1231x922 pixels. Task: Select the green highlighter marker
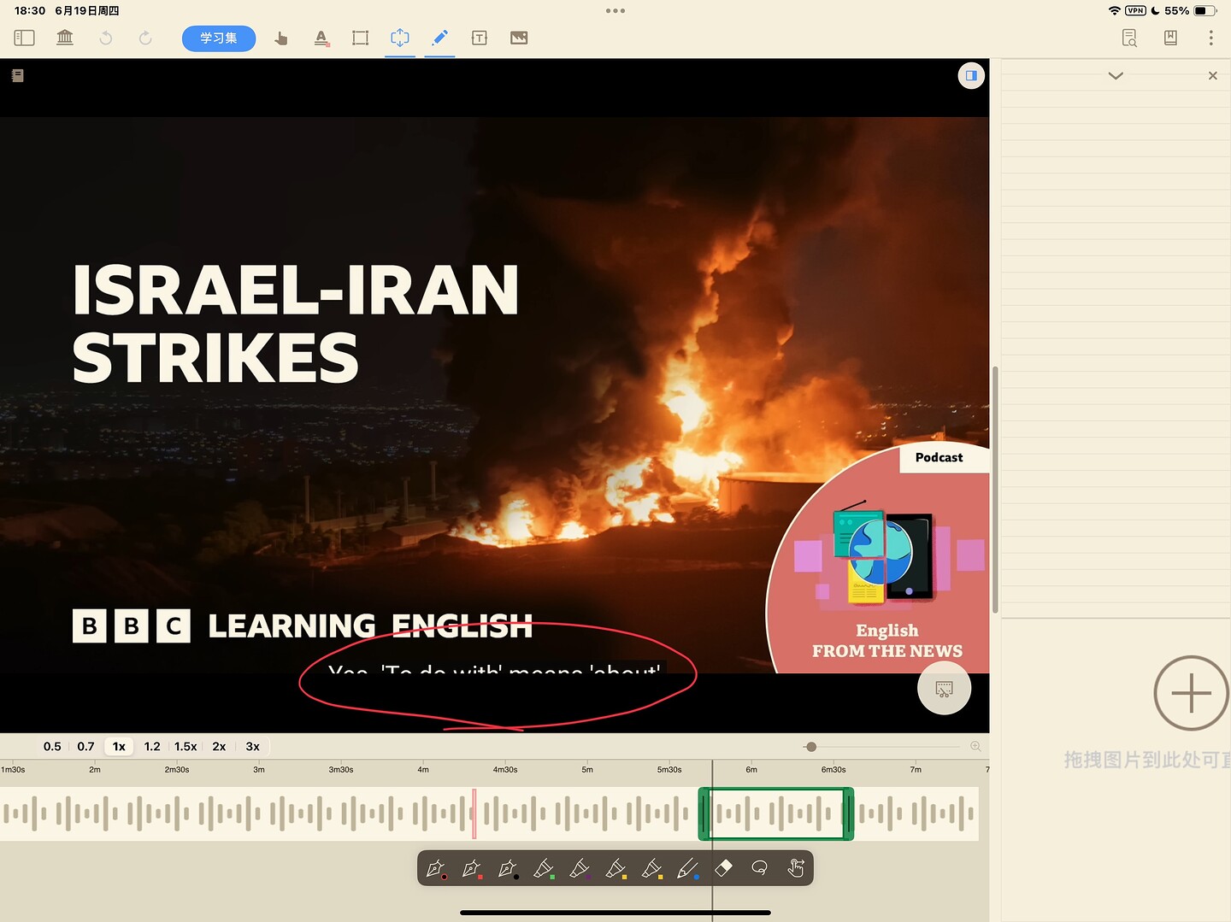point(544,869)
